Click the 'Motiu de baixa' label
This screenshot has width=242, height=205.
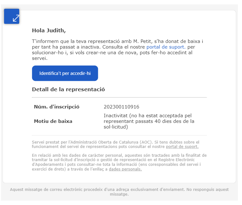tap(53, 121)
